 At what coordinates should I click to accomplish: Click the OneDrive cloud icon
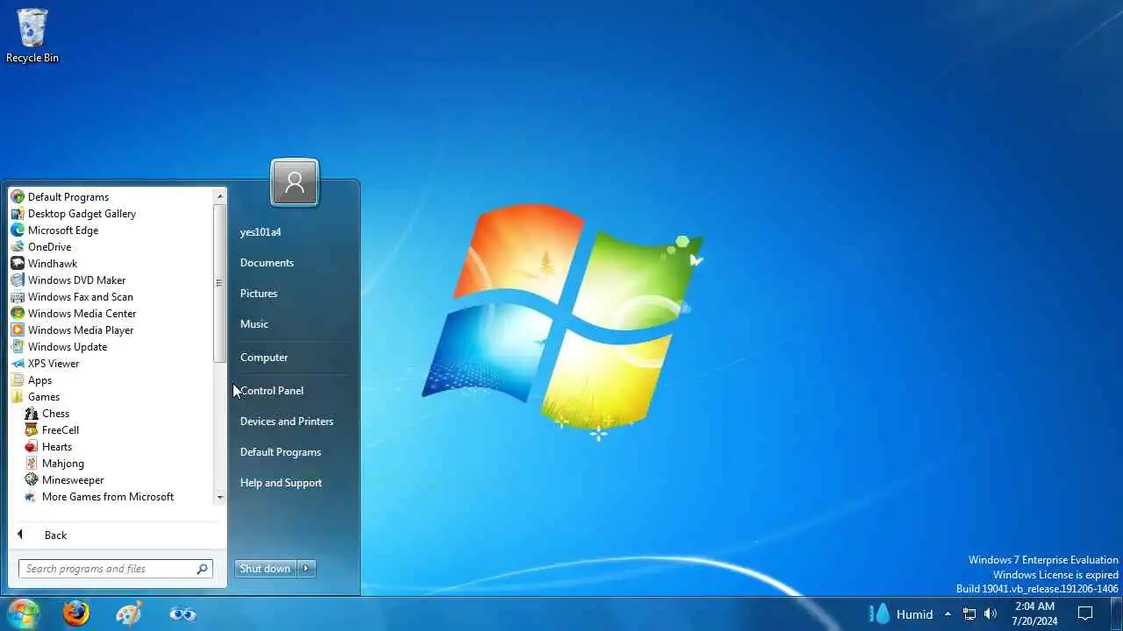click(x=18, y=247)
